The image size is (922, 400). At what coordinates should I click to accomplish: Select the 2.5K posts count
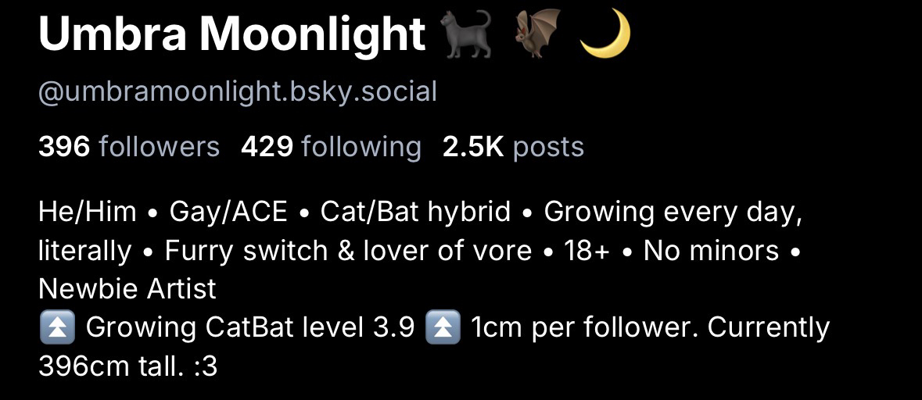point(513,147)
